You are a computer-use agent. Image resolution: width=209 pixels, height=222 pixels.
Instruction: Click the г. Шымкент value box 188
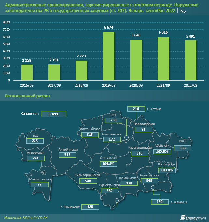click(90, 207)
